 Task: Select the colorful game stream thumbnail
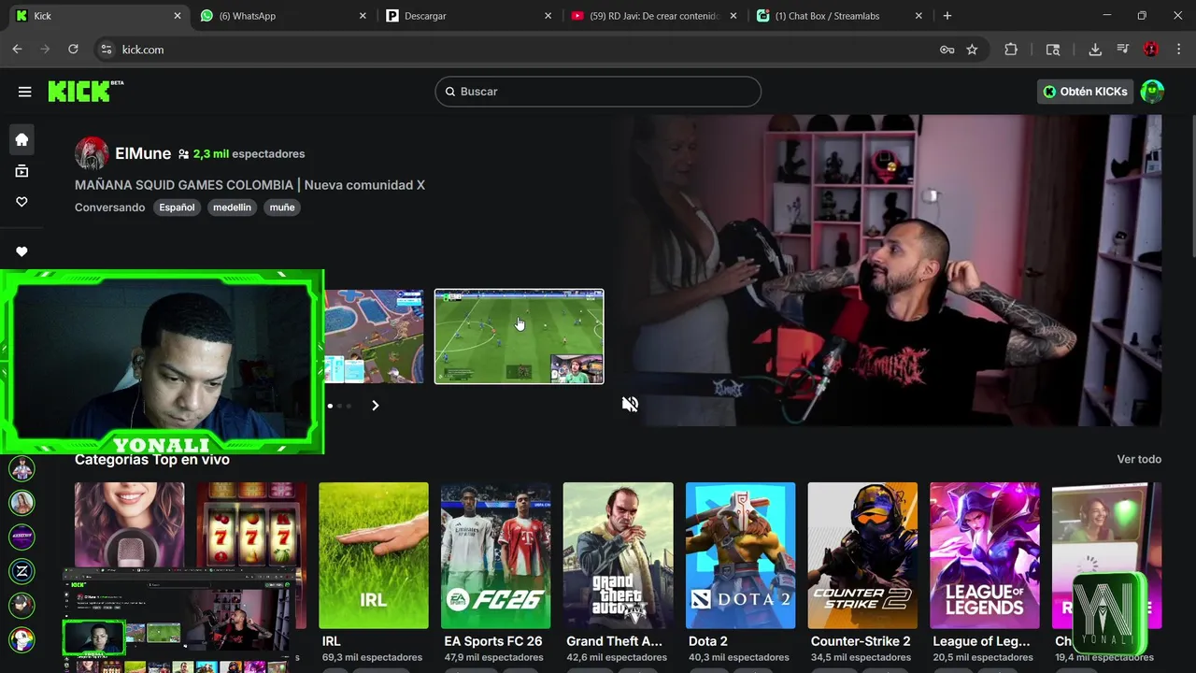tap(374, 336)
